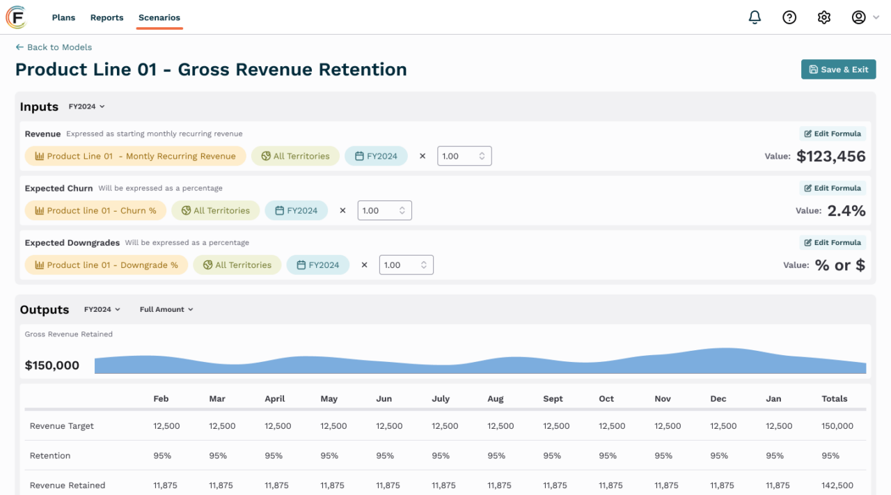Edit Formula for Expected Churn
Image resolution: width=891 pixels, height=495 pixels.
833,188
